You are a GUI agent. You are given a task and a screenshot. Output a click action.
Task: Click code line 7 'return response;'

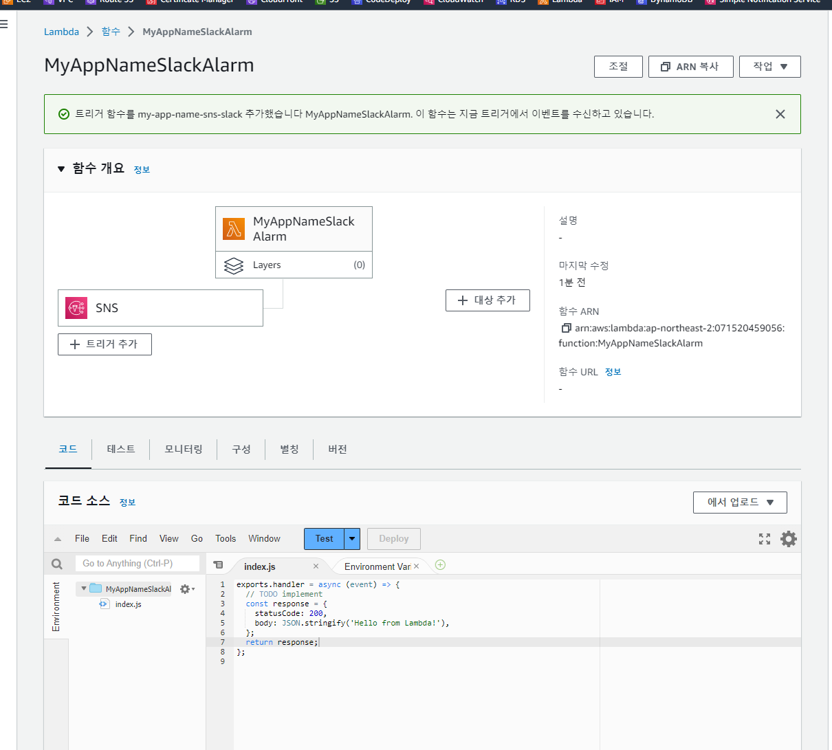(x=282, y=642)
